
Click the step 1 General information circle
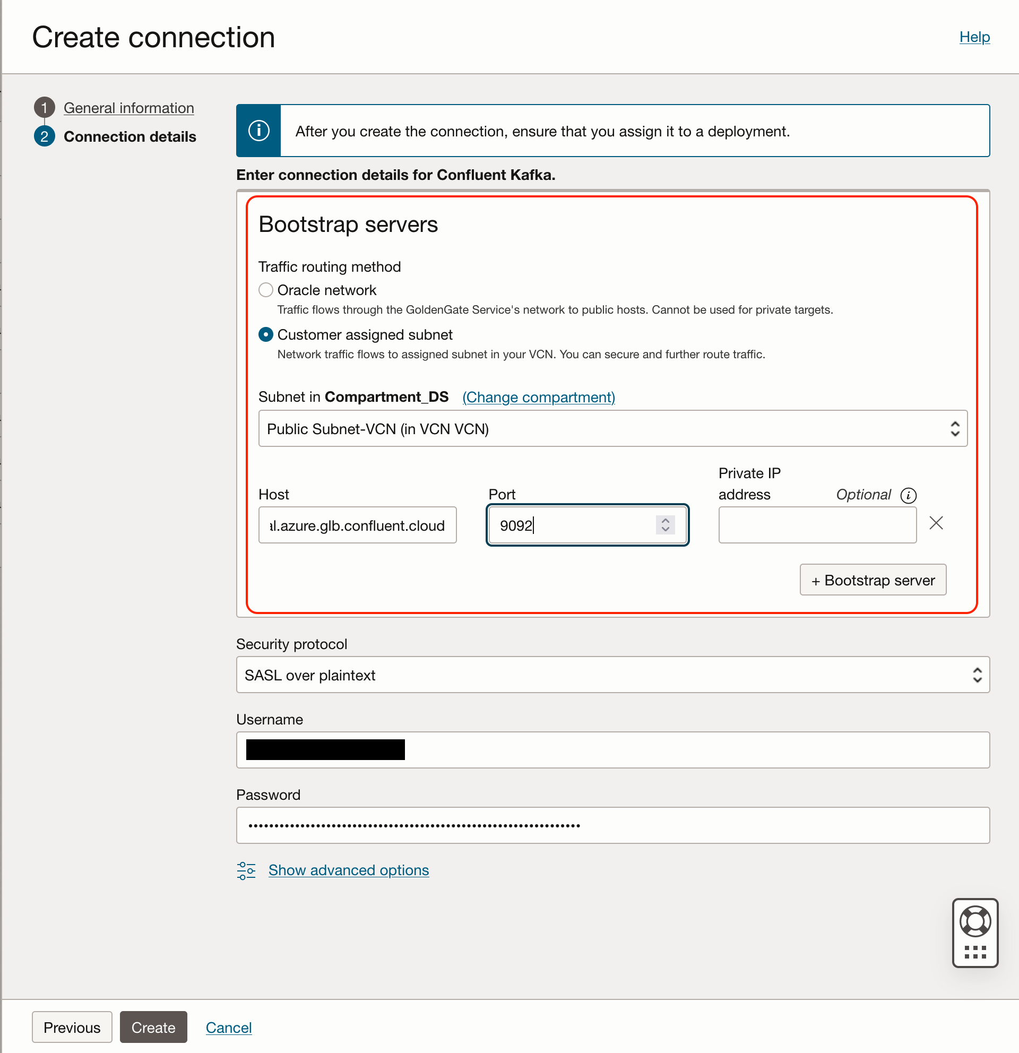coord(45,107)
